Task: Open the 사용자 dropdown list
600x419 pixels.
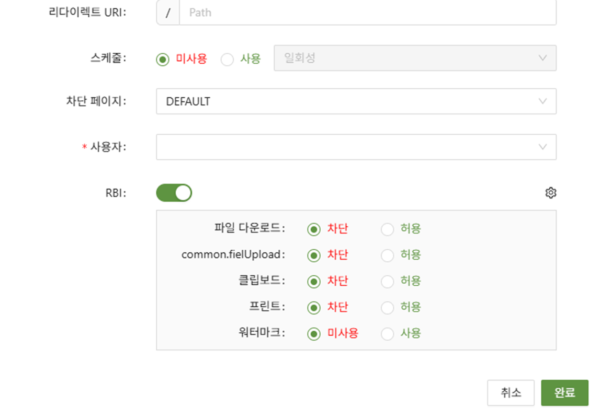Action: [356, 147]
